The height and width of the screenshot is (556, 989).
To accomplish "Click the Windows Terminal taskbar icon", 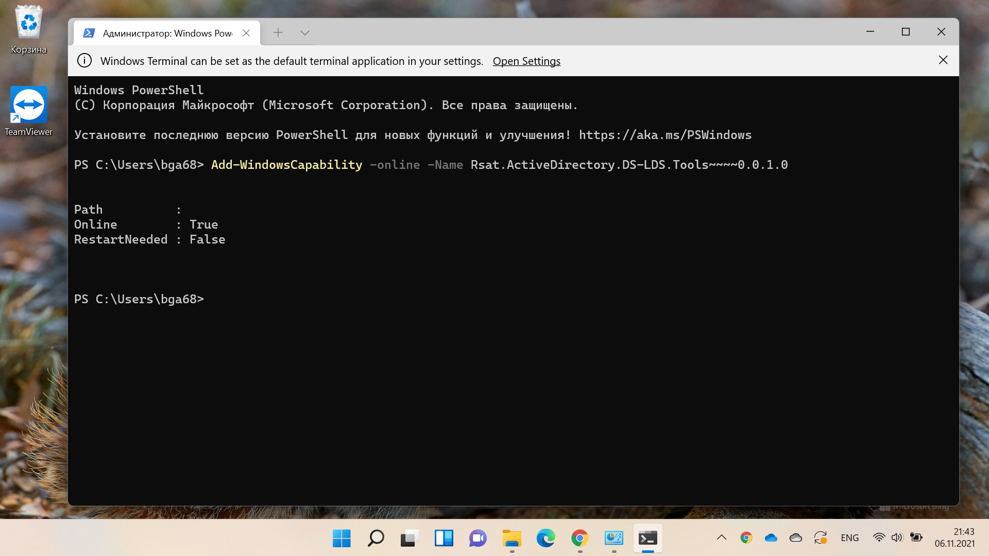I will click(x=647, y=538).
